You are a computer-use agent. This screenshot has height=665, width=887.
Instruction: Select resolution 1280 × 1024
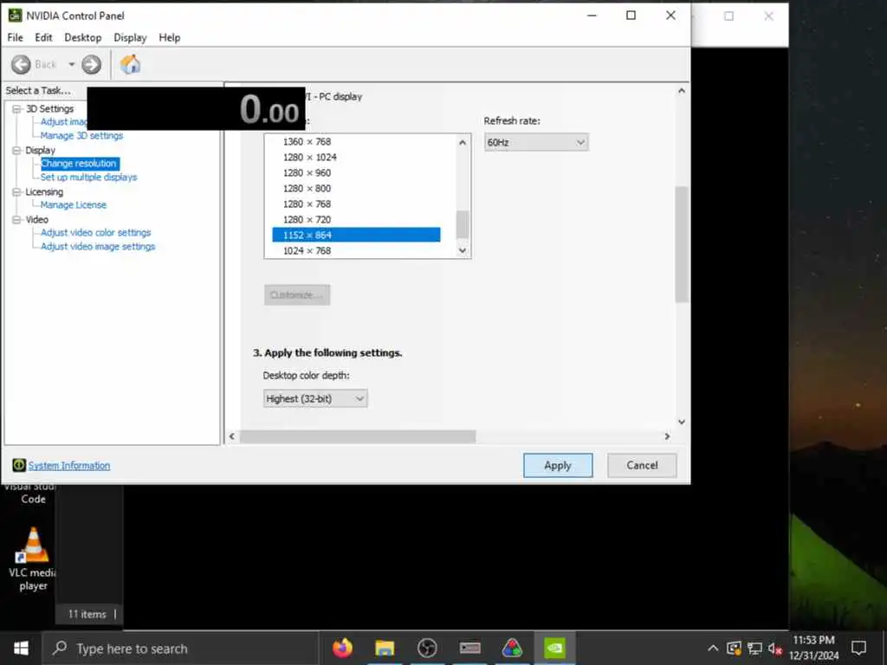pyautogui.click(x=356, y=158)
